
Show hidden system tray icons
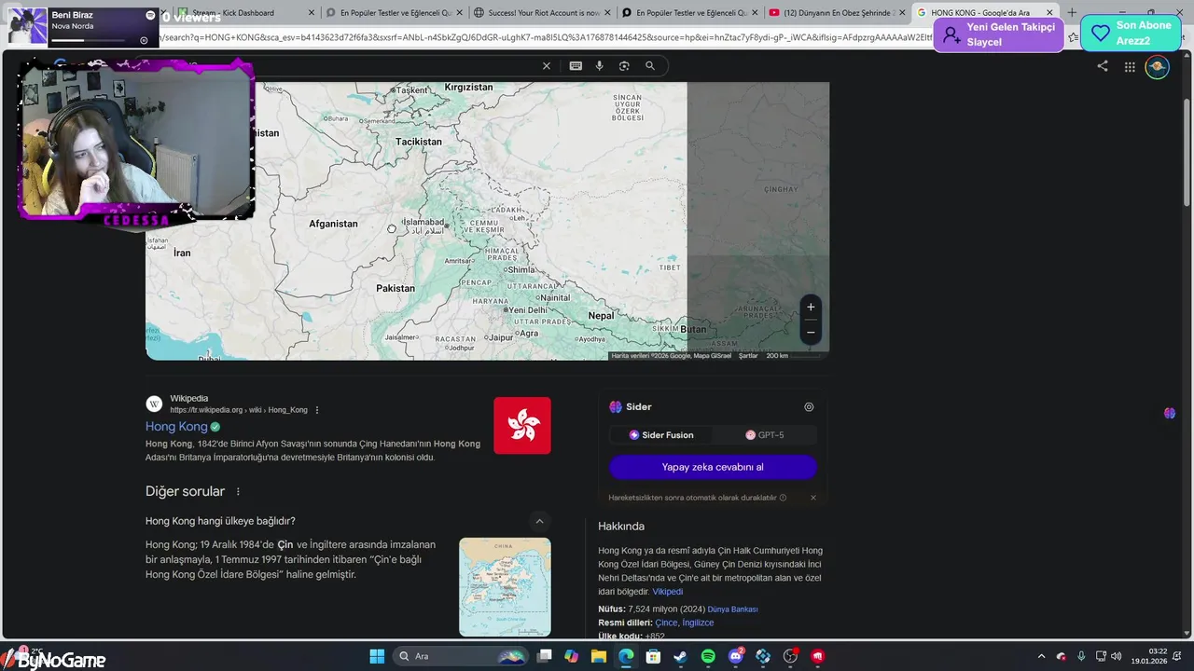(1042, 656)
